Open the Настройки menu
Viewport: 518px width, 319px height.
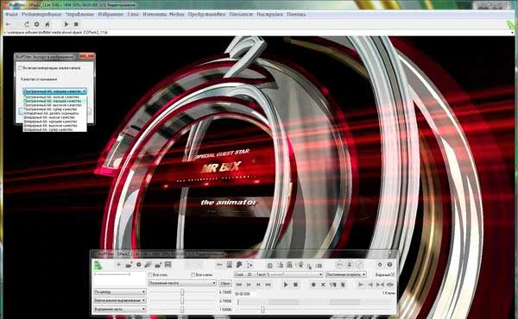[270, 14]
